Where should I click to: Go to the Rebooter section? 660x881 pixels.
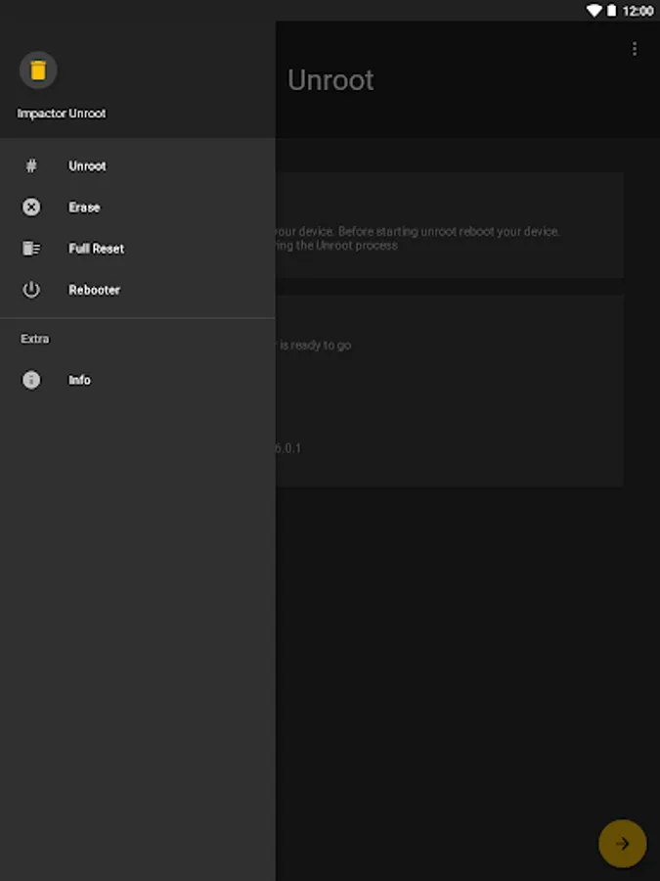click(x=138, y=290)
